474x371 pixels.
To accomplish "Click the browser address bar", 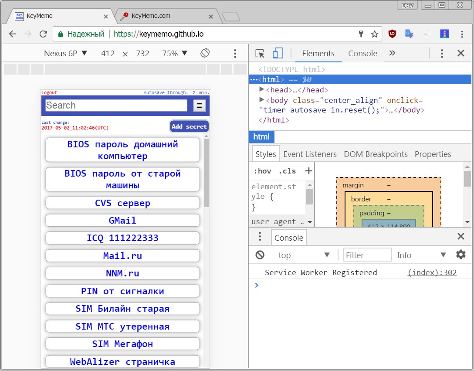I will (x=217, y=34).
